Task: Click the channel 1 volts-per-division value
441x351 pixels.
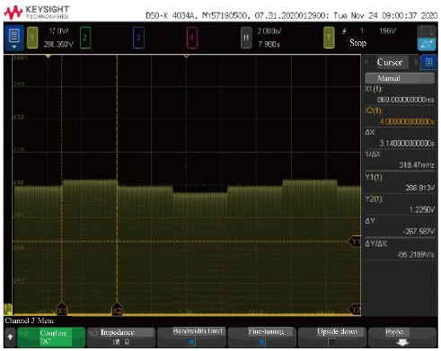Action: point(58,31)
